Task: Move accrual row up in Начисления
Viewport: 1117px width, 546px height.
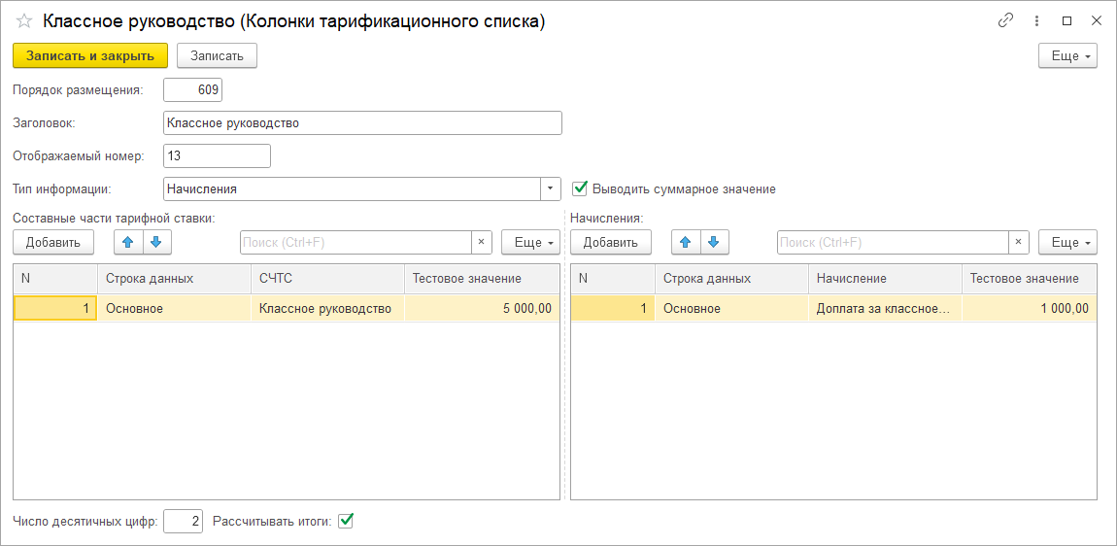Action: coord(686,242)
